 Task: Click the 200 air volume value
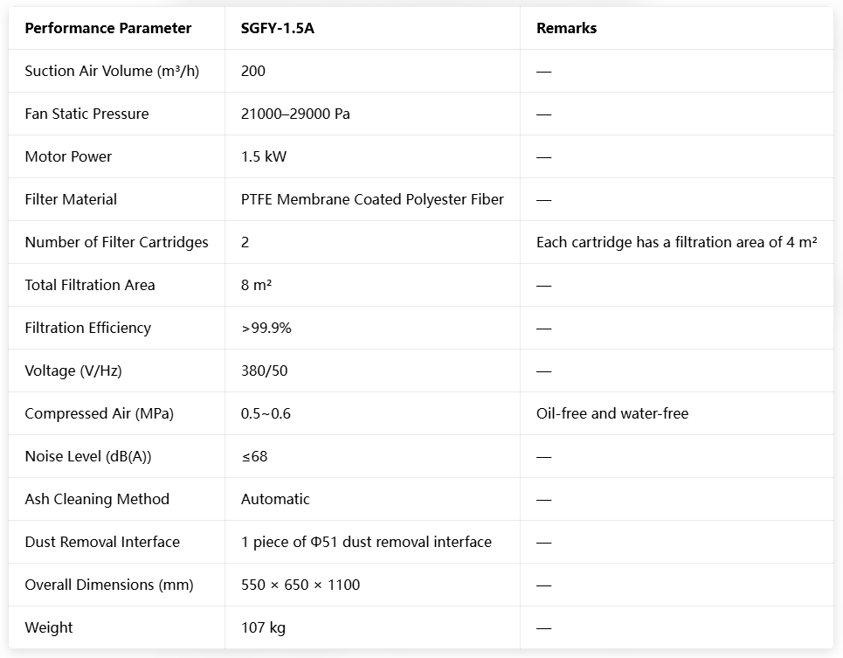click(x=253, y=71)
